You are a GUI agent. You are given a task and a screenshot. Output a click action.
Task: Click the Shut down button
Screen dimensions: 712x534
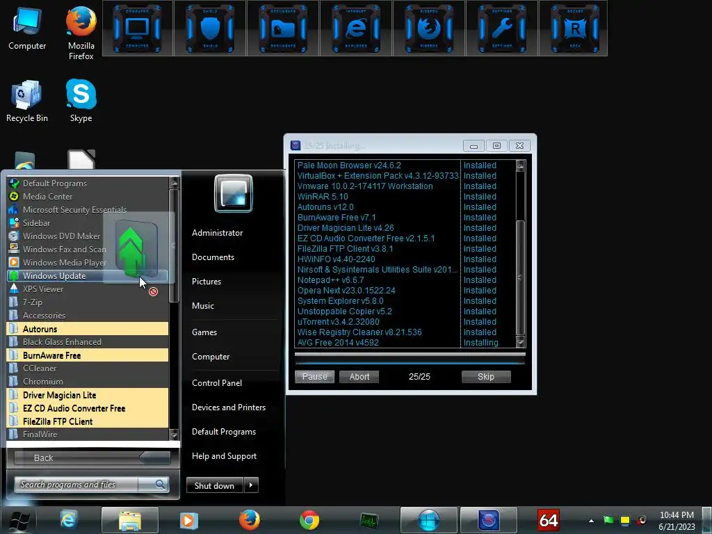click(x=215, y=485)
